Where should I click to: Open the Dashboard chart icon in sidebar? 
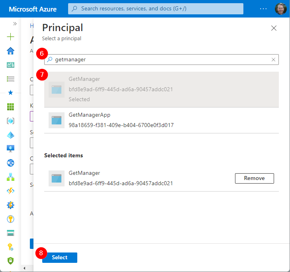pos(10,65)
